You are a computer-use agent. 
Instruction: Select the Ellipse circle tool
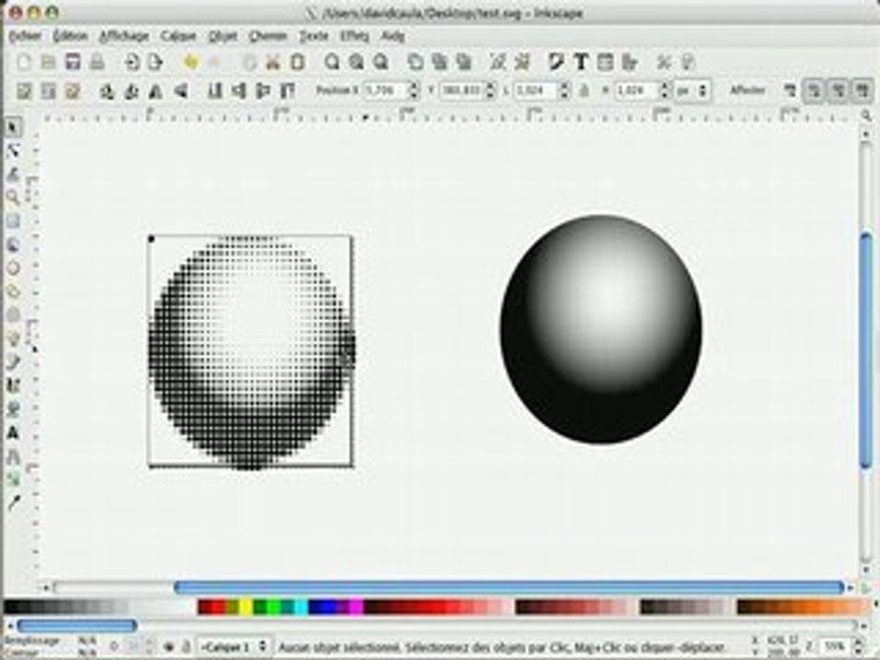13,269
